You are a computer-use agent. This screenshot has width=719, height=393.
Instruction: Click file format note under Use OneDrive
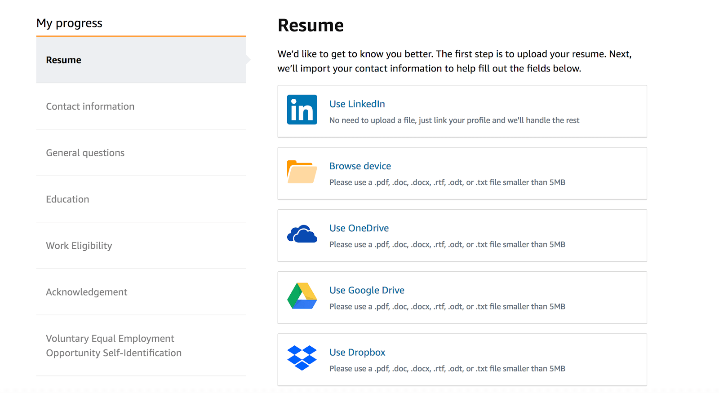click(447, 244)
